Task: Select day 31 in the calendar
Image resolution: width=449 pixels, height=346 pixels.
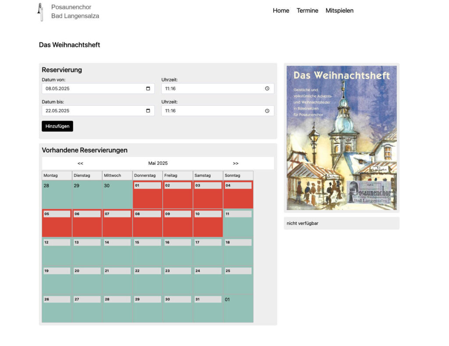Action: pos(208,308)
